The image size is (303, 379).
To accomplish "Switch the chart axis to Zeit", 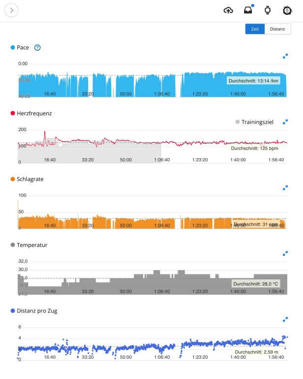I will click(255, 29).
